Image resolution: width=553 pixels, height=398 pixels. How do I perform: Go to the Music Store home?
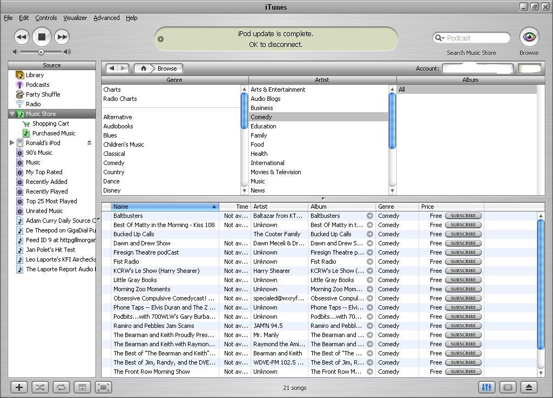pyautogui.click(x=143, y=68)
